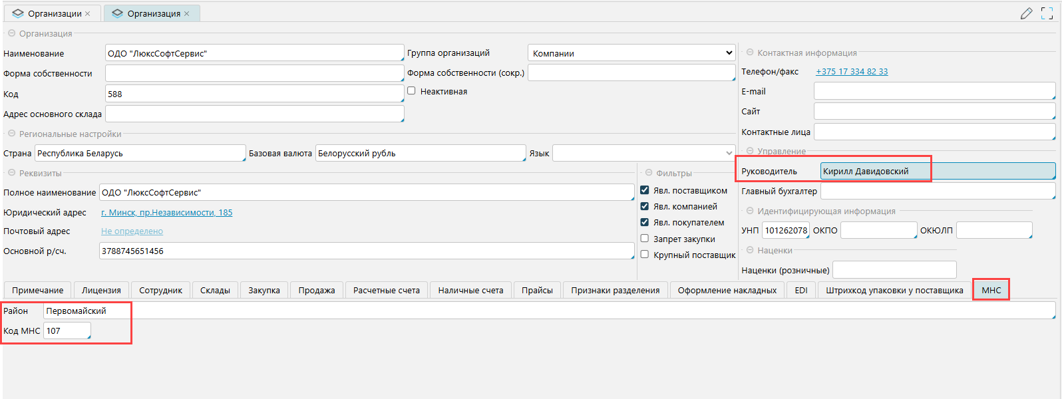This screenshot has width=1062, height=399.
Task: Click the phone number link +375 17 334 82 33
Action: tap(852, 72)
